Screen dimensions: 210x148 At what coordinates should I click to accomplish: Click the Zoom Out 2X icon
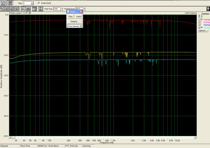pos(12,9)
